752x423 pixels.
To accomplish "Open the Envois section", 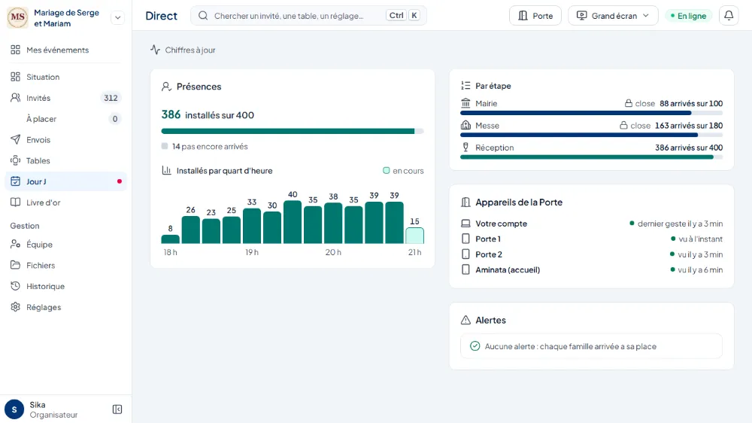I will click(65, 140).
